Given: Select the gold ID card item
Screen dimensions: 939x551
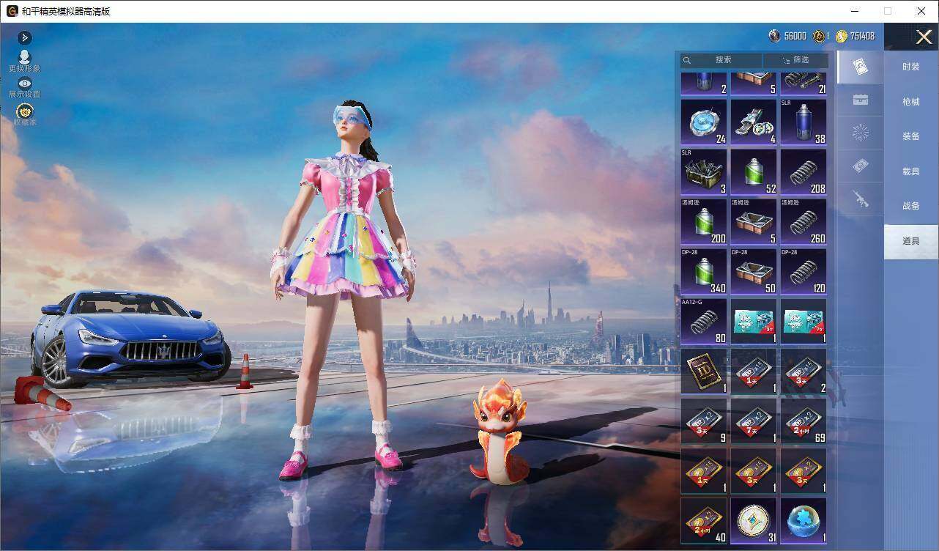Looking at the screenshot, I should coord(704,371).
